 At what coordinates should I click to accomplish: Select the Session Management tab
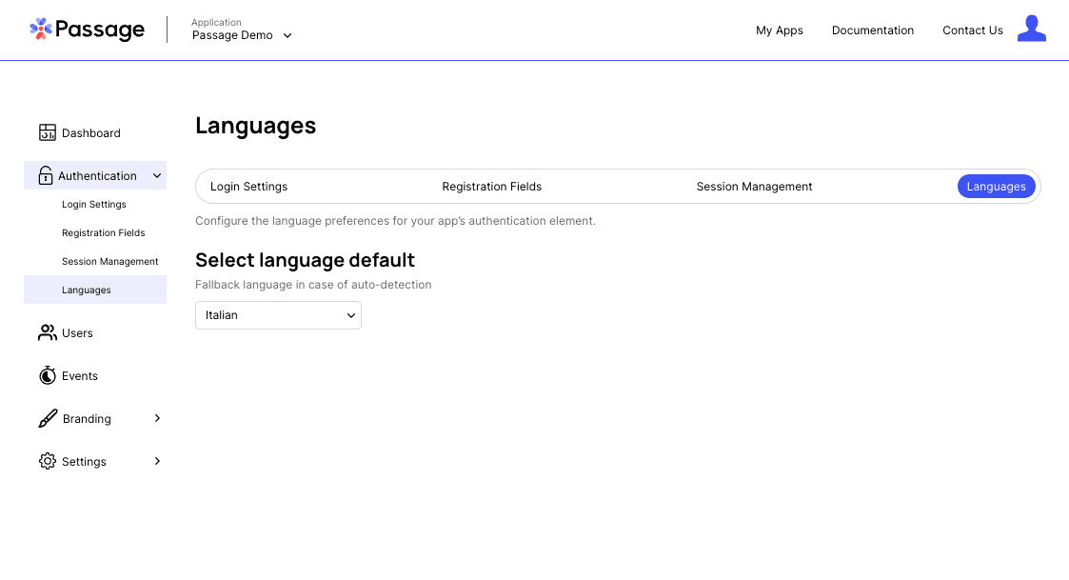[x=754, y=186]
